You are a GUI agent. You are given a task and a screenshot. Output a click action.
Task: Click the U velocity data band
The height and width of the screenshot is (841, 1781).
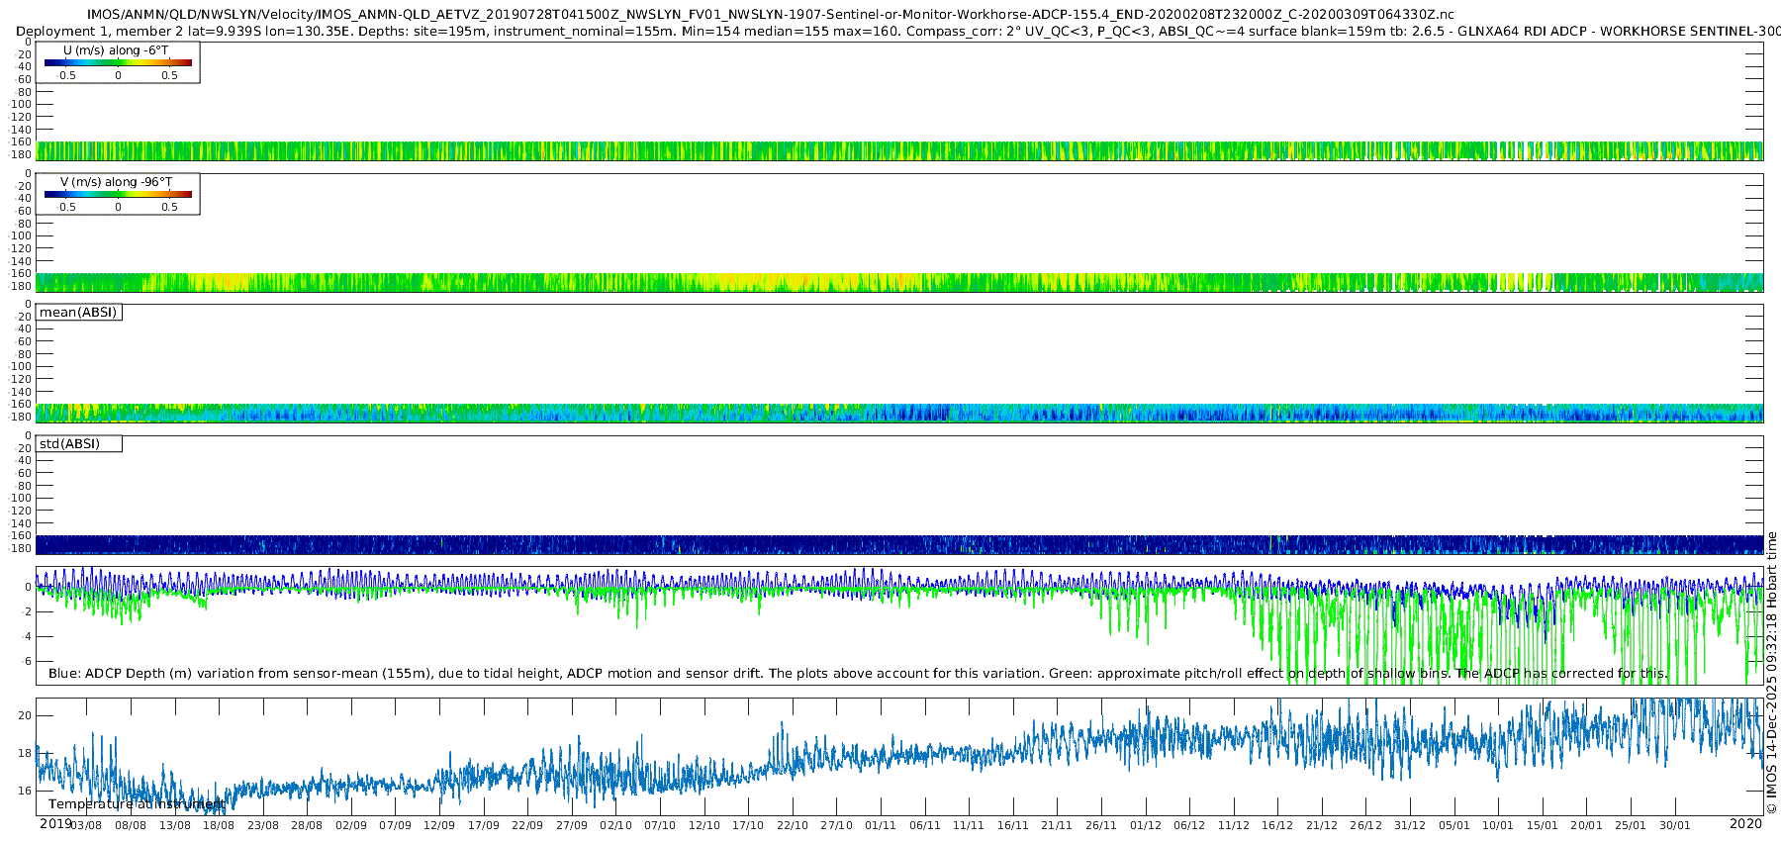pos(890,151)
